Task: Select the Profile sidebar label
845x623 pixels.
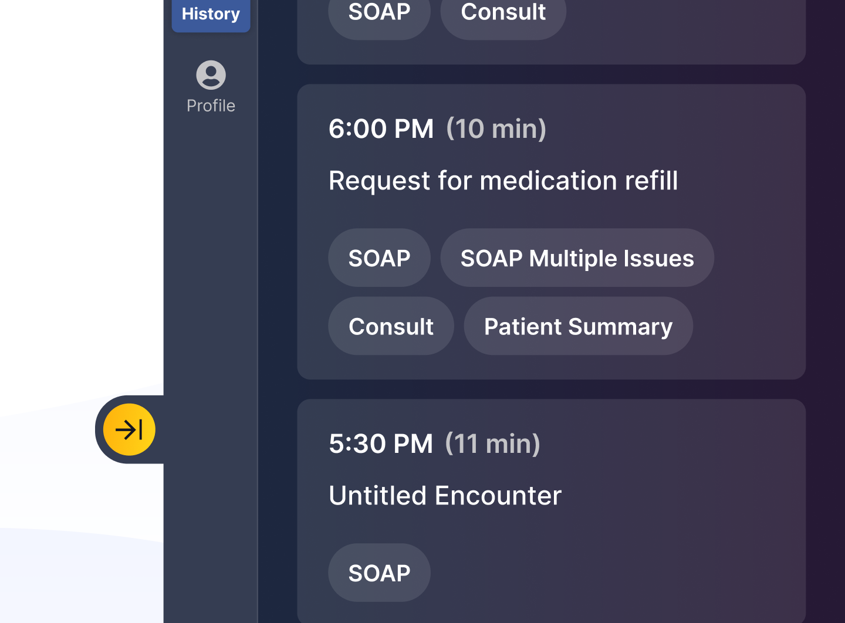Action: pos(211,106)
